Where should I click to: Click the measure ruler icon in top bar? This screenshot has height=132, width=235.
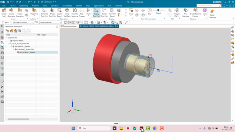(127, 22)
